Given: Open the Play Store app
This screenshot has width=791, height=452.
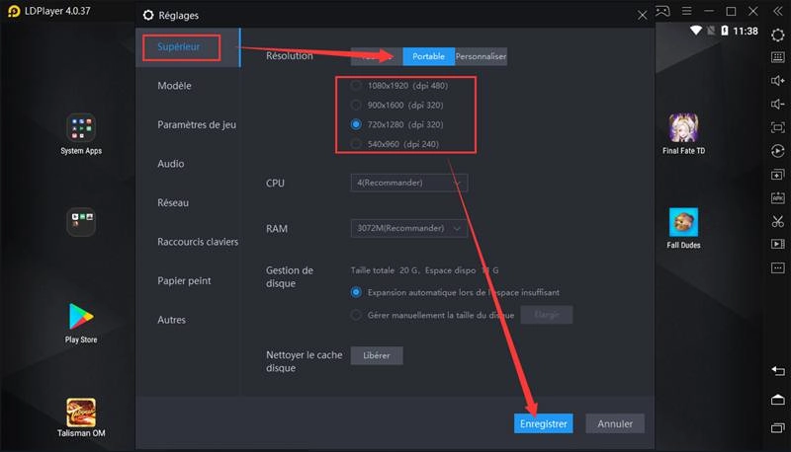Looking at the screenshot, I should click(81, 317).
